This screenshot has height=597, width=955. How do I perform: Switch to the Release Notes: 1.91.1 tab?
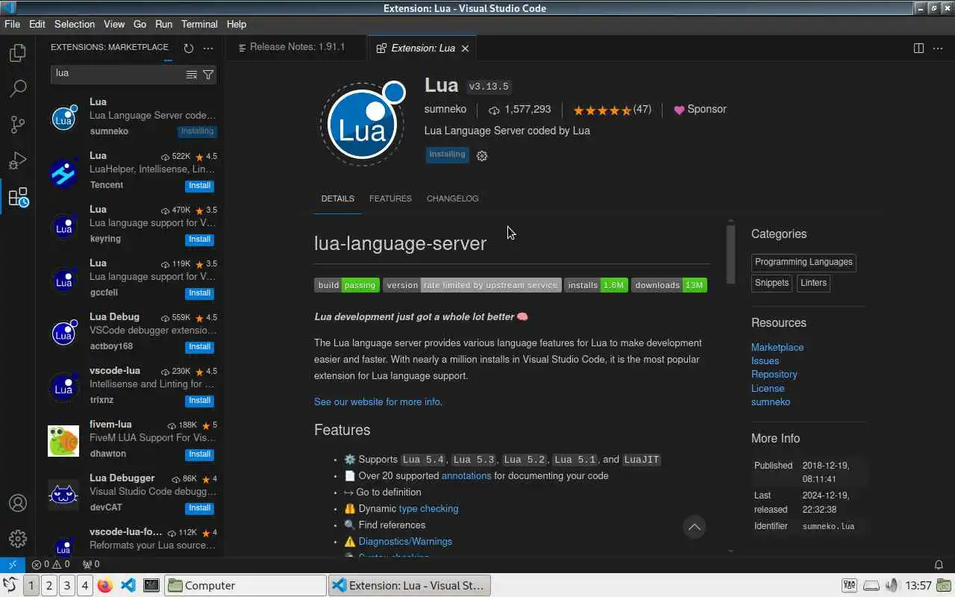pos(296,47)
